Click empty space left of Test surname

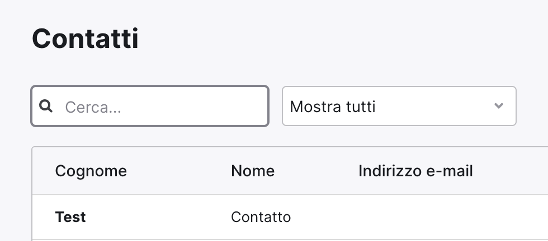tap(44, 217)
